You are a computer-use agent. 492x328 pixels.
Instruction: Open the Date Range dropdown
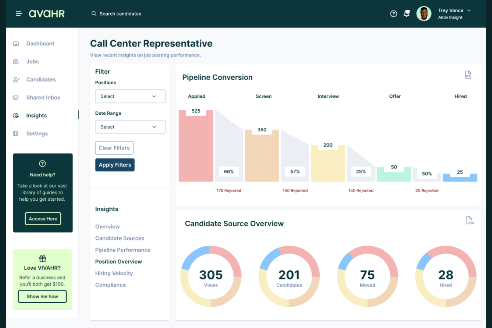pos(130,127)
